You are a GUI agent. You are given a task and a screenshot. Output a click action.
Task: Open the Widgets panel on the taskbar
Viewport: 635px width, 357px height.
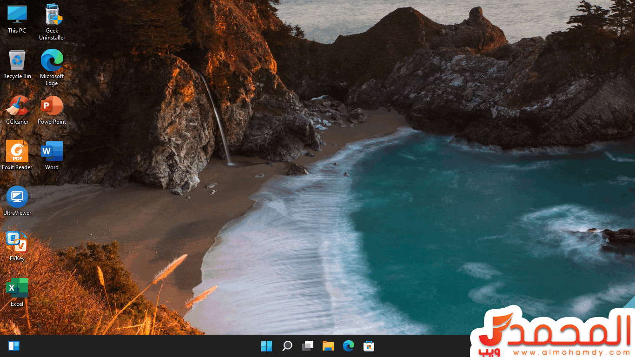point(14,346)
